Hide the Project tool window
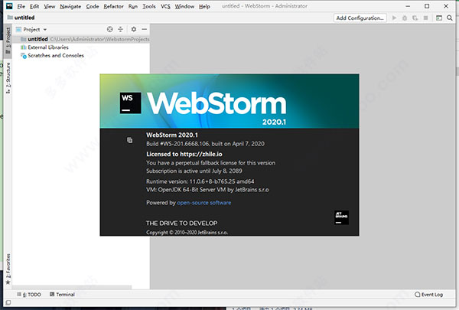The height and width of the screenshot is (310, 459). tap(145, 29)
